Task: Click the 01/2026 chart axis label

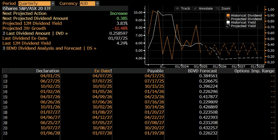Action: click(219, 66)
